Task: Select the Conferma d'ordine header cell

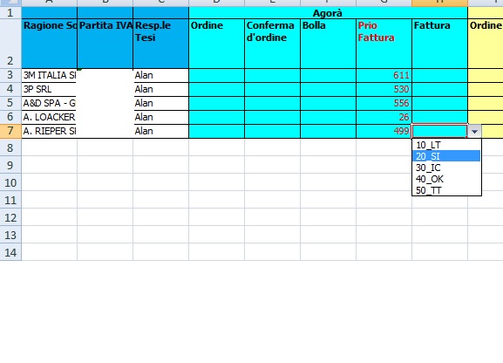Action: [272, 44]
